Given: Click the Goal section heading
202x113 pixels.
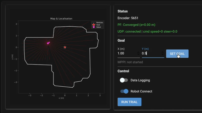Looking at the screenshot, I should (x=121, y=40).
